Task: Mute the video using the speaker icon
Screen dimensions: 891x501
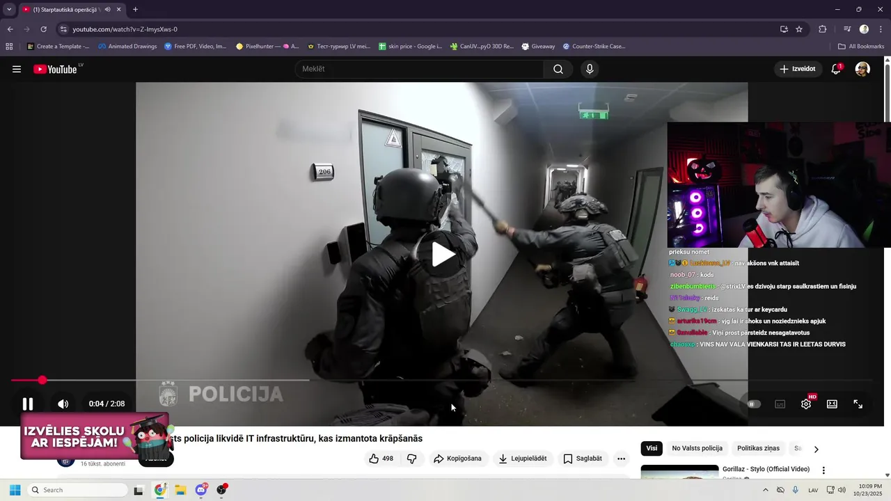Action: pyautogui.click(x=63, y=404)
